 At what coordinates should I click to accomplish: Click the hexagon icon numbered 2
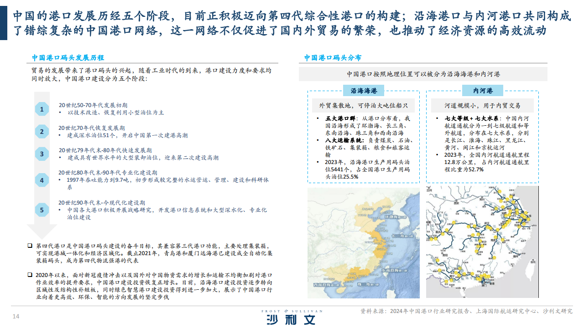(x=42, y=132)
